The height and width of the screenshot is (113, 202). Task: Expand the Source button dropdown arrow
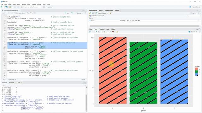82,13
